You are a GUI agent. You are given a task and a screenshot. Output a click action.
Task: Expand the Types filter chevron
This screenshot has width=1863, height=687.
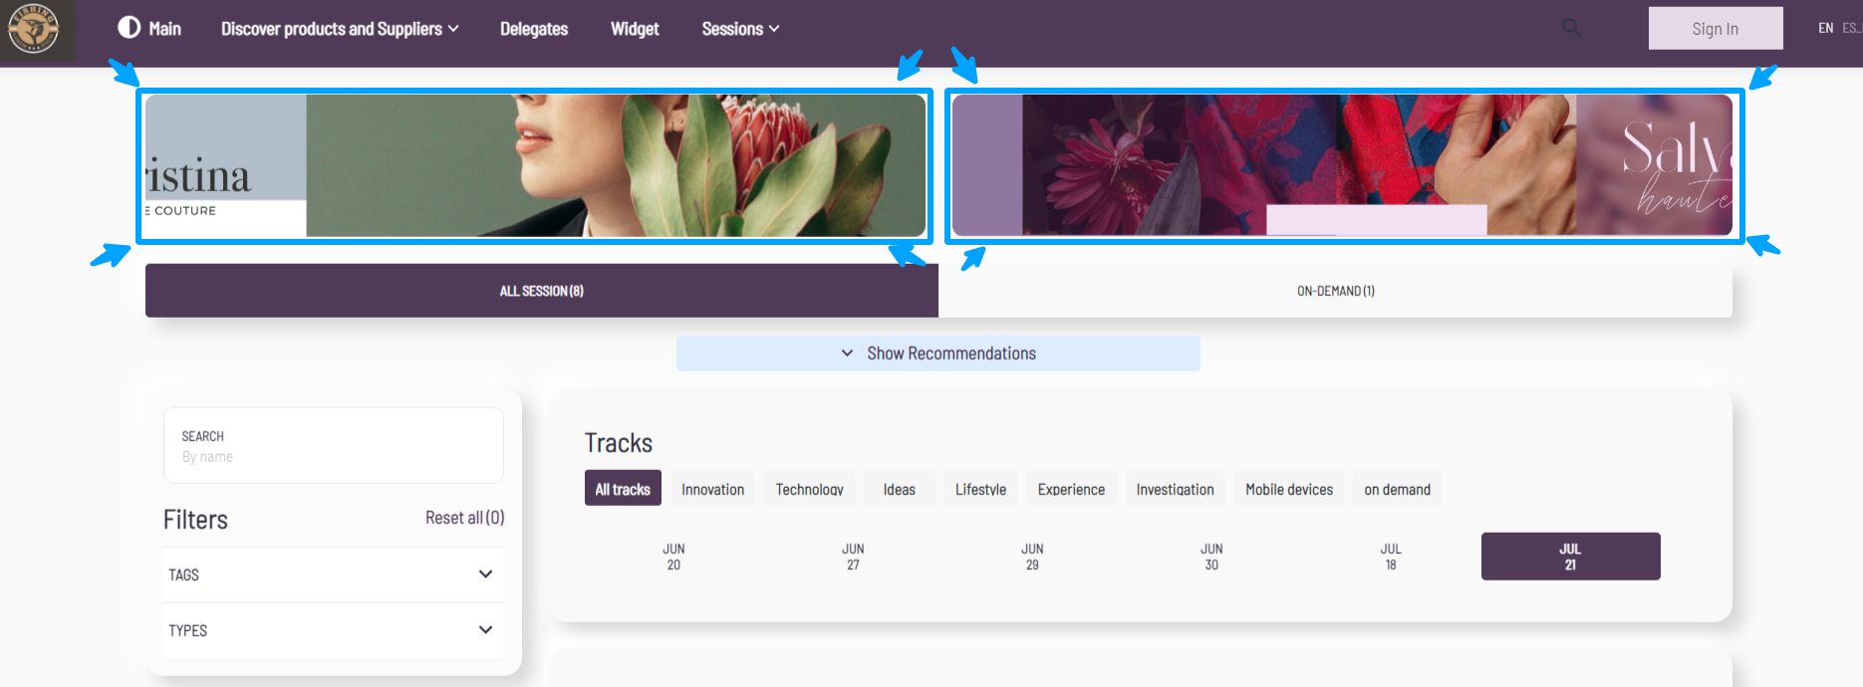coord(485,630)
